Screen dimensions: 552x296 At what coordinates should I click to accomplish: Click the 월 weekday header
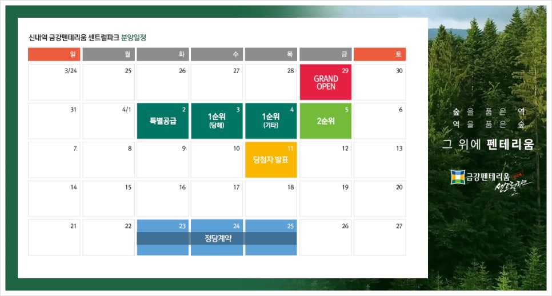(109, 54)
